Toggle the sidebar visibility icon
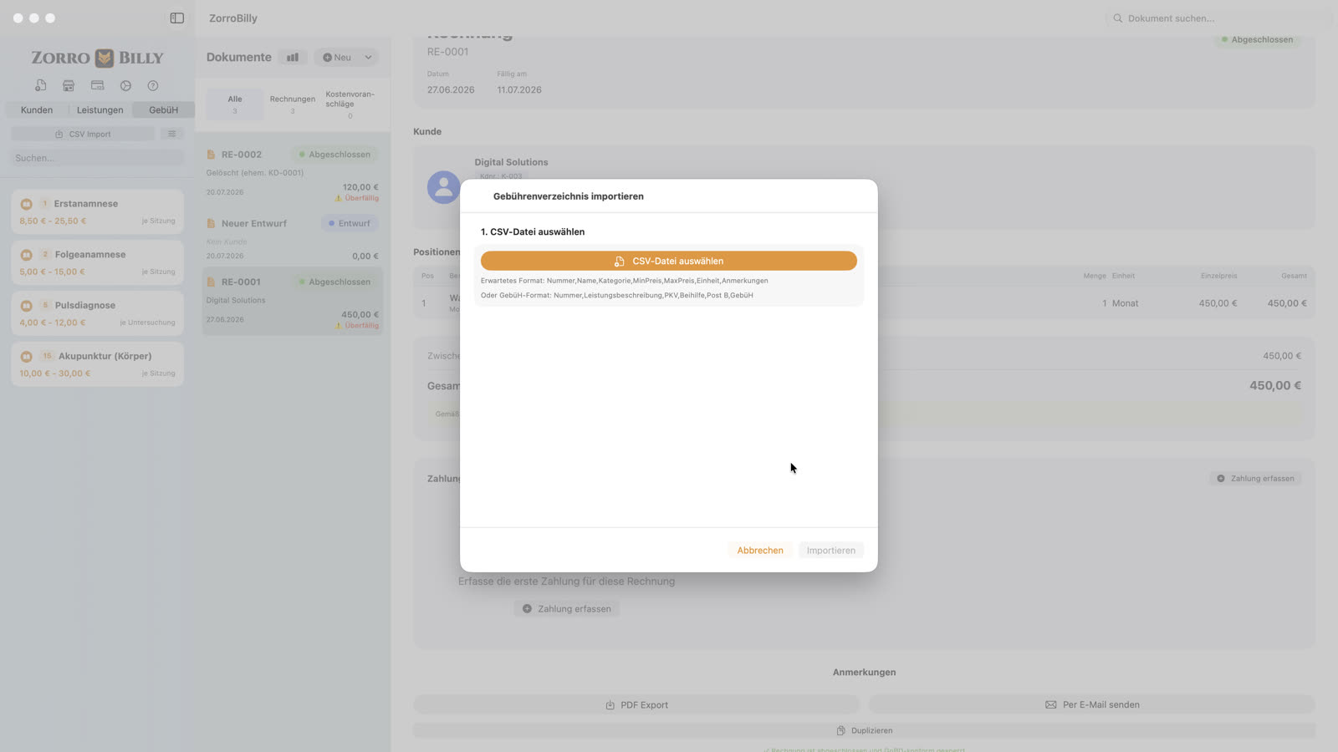The width and height of the screenshot is (1338, 752). [x=176, y=18]
